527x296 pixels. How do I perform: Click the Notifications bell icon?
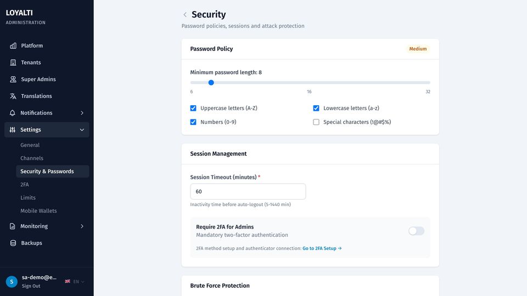(13, 113)
